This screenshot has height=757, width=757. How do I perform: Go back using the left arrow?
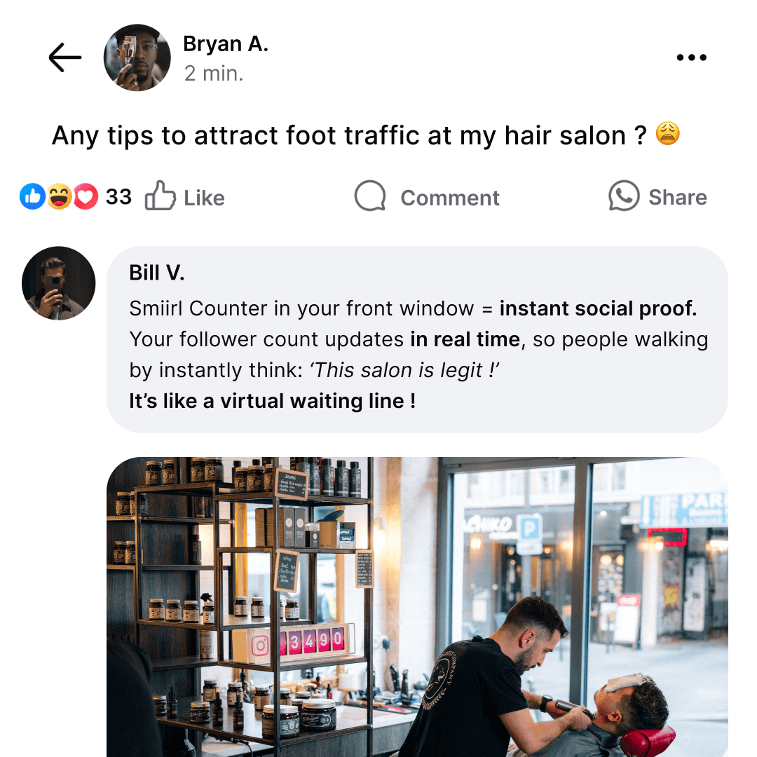tap(65, 57)
